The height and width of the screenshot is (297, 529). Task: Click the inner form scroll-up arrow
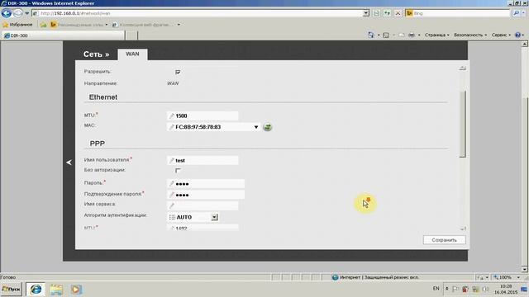(463, 68)
